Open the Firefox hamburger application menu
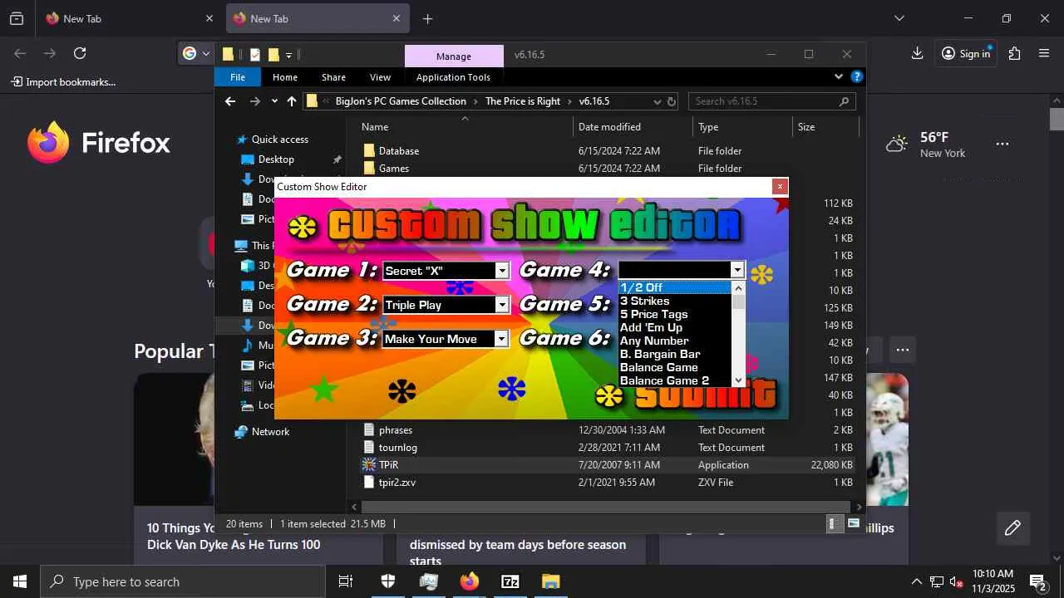This screenshot has height=598, width=1064. [1044, 53]
